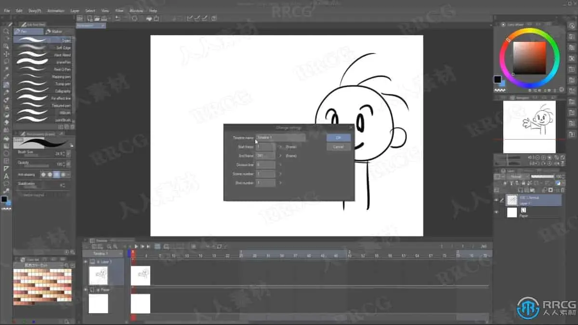Choose the Mapping pen brush
Image resolution: width=578 pixels, height=325 pixels.
(43, 77)
